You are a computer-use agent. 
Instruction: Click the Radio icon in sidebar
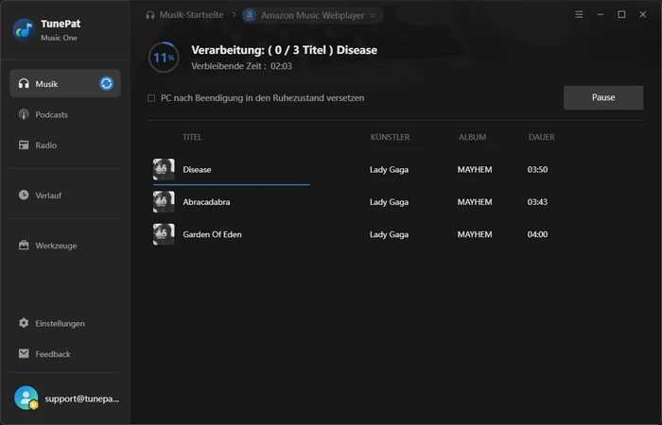tap(24, 145)
